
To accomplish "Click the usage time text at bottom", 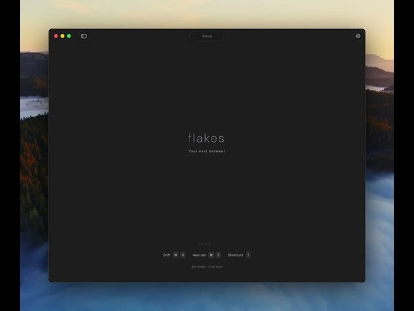I will pyautogui.click(x=206, y=267).
